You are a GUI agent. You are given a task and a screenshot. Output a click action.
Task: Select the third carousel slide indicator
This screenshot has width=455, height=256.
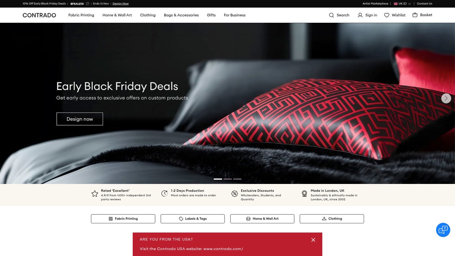pos(237,179)
